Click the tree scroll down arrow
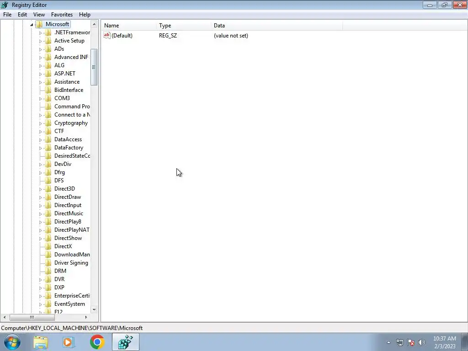The height and width of the screenshot is (351, 468). coord(94,309)
